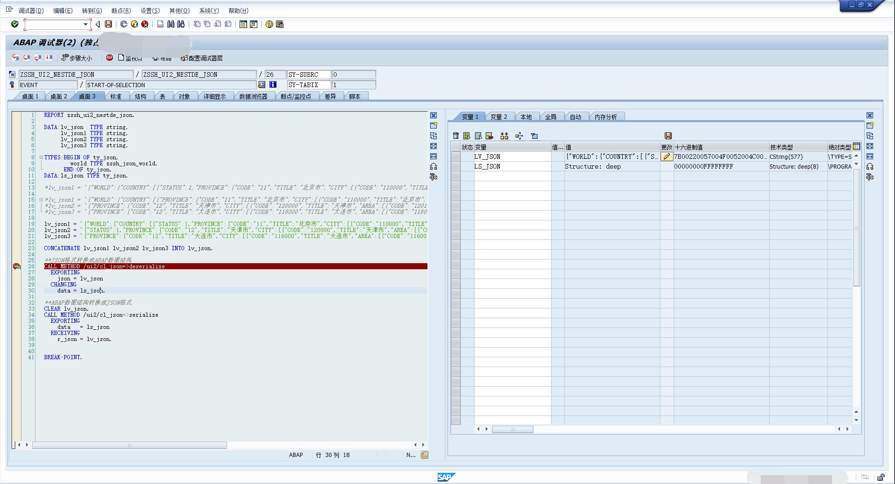The width and height of the screenshot is (895, 484).
Task: Click the table layout settings icon in variables header
Action: pos(856,146)
